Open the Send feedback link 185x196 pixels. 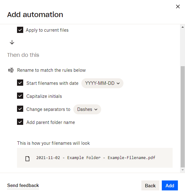pyautogui.click(x=23, y=185)
